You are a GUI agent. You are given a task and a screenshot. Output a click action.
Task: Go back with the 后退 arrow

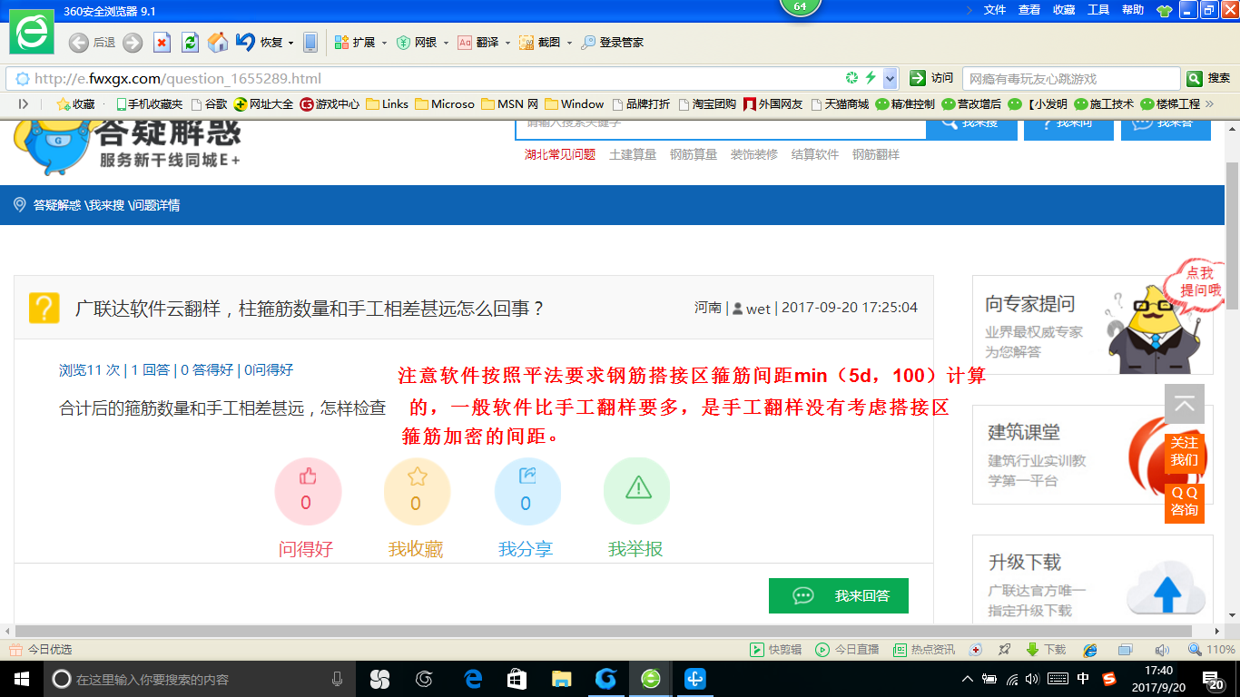[x=79, y=43]
